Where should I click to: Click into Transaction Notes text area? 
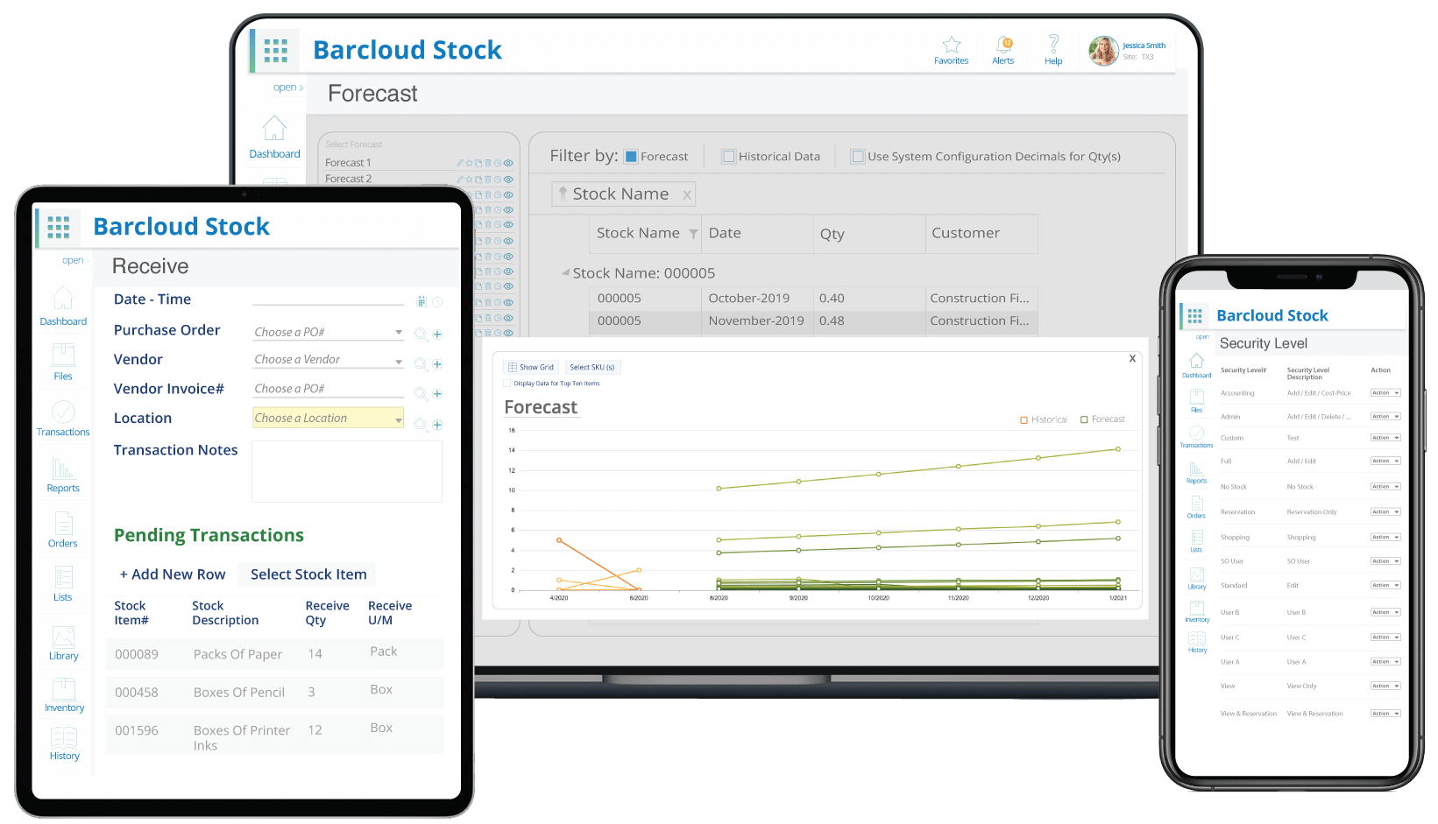point(347,472)
